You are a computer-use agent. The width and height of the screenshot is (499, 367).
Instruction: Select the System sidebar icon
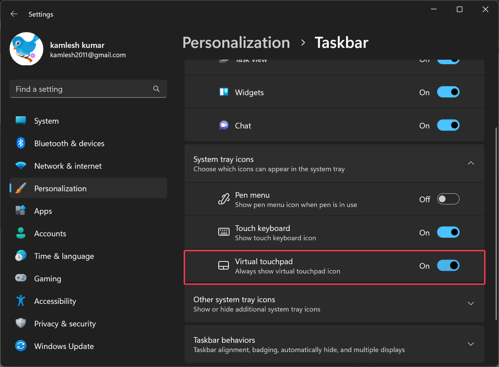click(x=20, y=120)
